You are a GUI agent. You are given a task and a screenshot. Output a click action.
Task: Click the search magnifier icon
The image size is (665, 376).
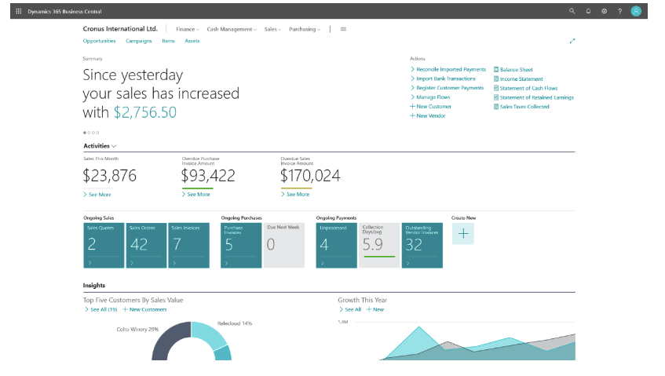pos(572,12)
